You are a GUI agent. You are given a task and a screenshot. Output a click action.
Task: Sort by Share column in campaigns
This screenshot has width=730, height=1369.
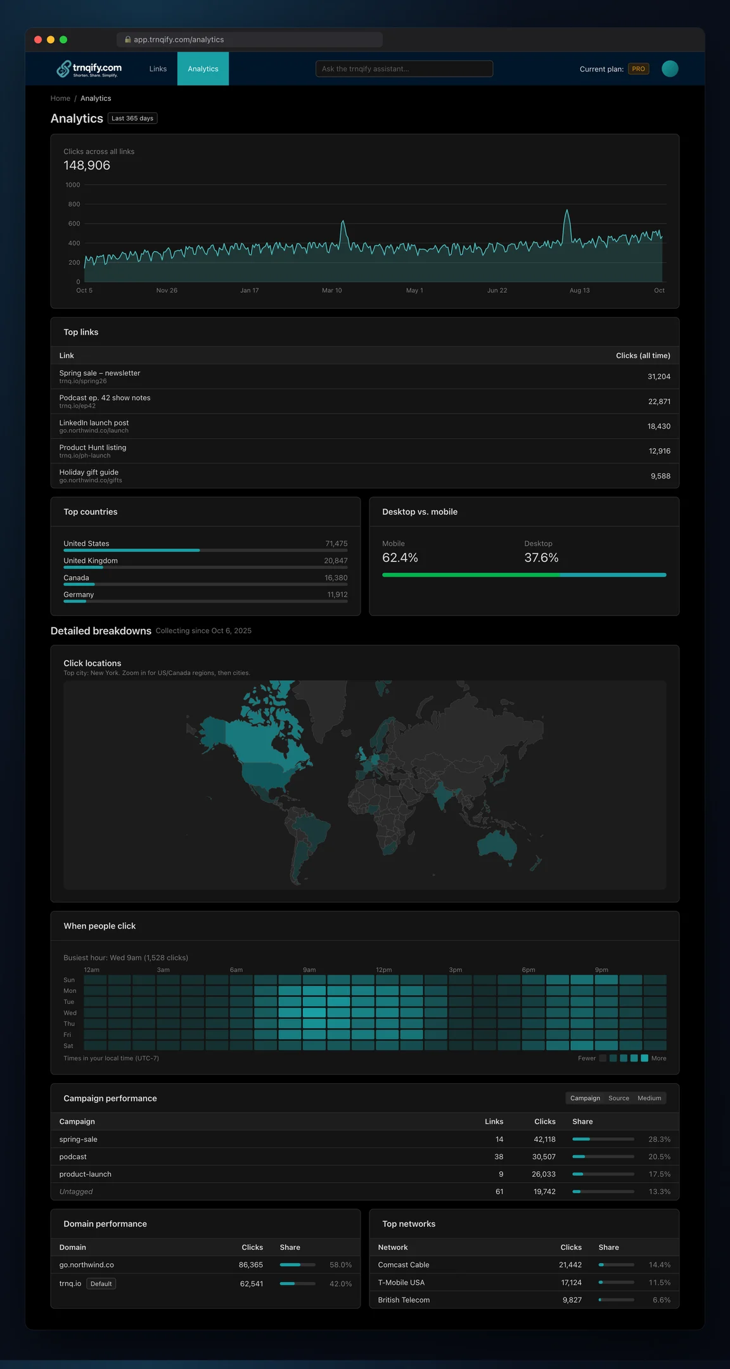point(582,1121)
